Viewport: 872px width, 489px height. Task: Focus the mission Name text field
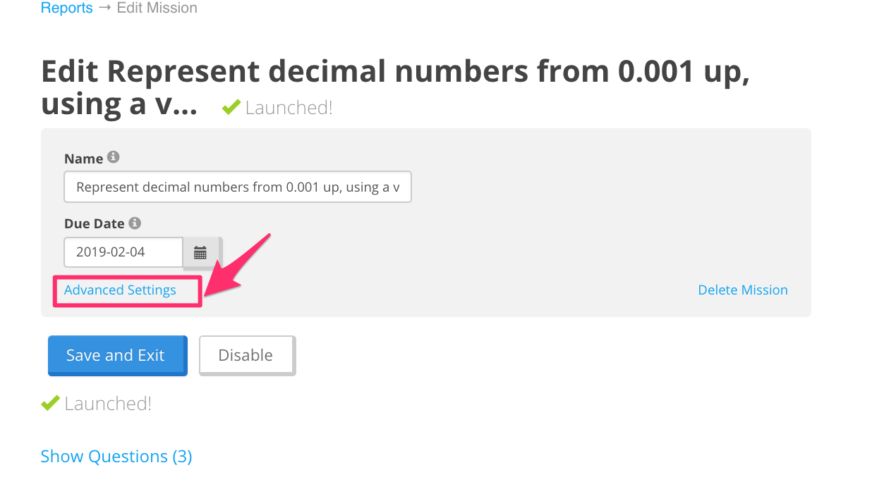(238, 187)
